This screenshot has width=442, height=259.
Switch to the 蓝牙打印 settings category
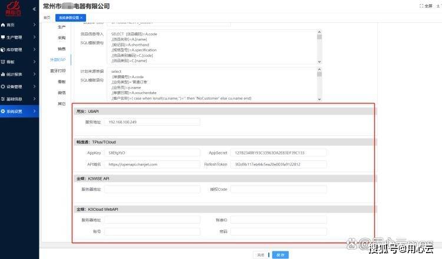tap(58, 71)
